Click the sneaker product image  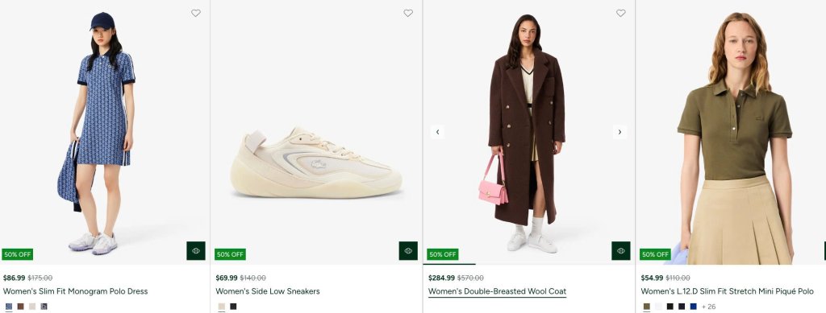(x=316, y=163)
